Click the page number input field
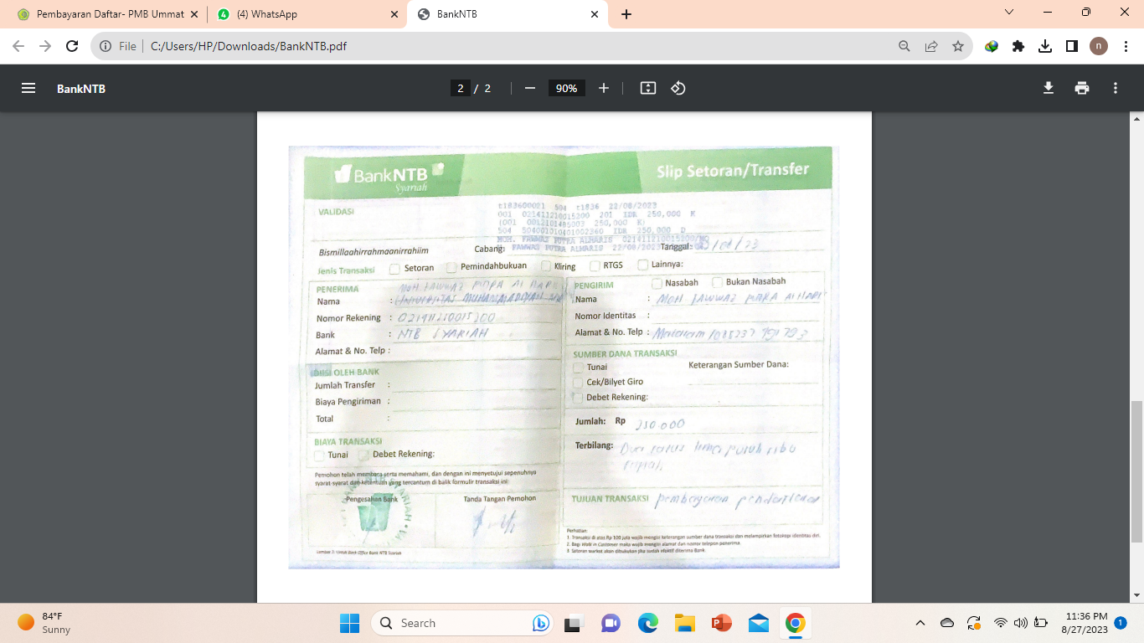The height and width of the screenshot is (643, 1144). (x=460, y=88)
